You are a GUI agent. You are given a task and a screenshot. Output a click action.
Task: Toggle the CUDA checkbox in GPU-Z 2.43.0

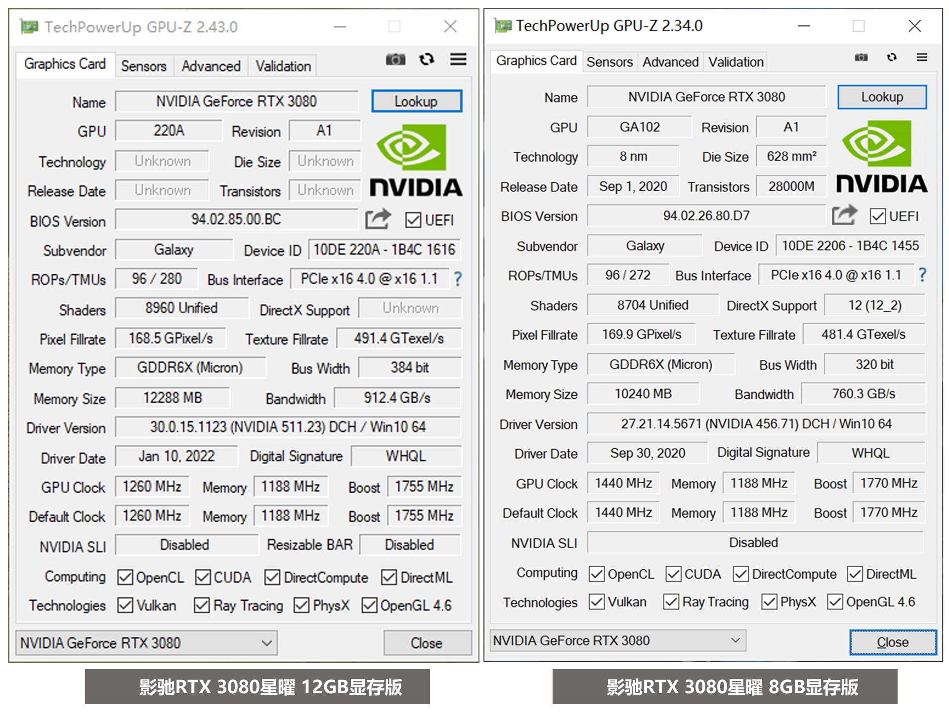203,577
